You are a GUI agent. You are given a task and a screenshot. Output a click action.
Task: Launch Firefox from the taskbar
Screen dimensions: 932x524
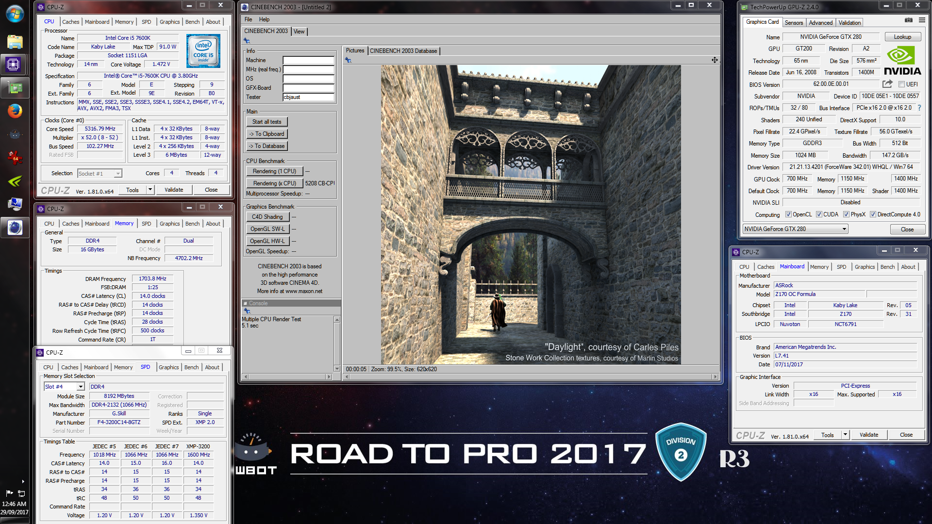coord(15,111)
